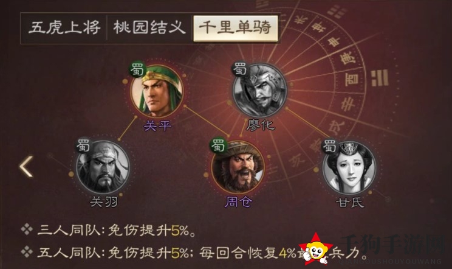The height and width of the screenshot is (269, 452).
Task: Select 廖化 greyed hero portrait
Action: [260, 89]
